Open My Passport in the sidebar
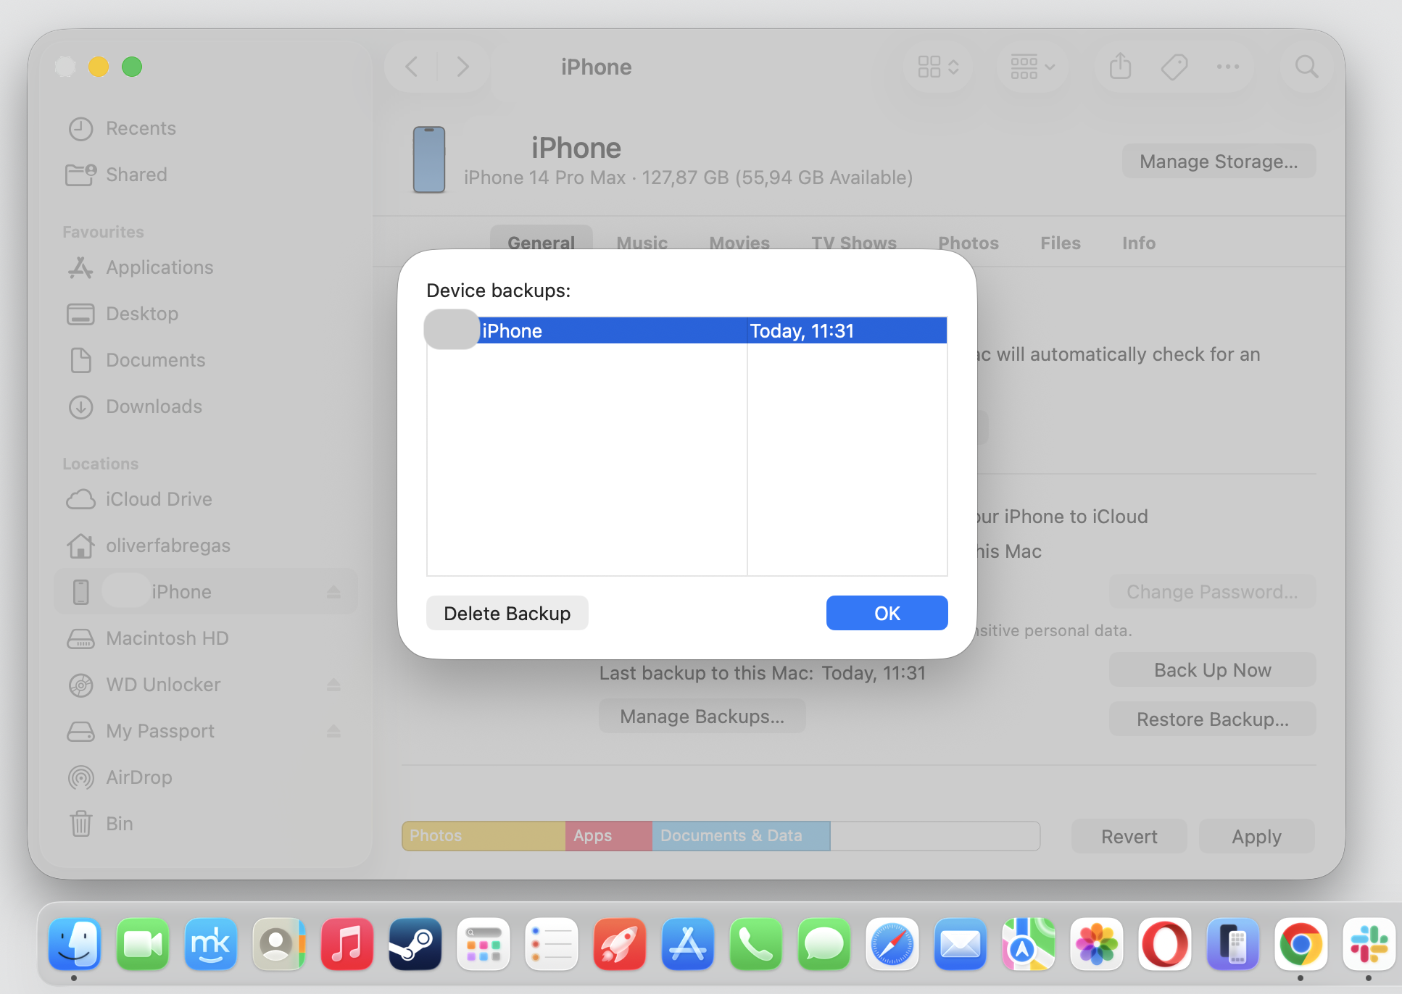1402x994 pixels. click(x=205, y=731)
